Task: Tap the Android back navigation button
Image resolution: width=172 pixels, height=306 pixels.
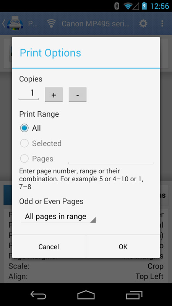Action: [x=38, y=295]
